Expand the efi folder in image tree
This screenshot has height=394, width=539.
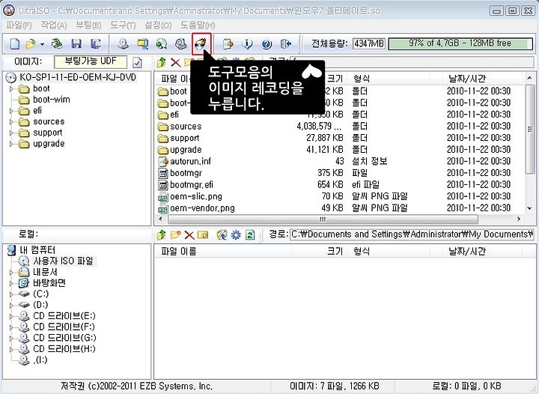tap(11, 111)
